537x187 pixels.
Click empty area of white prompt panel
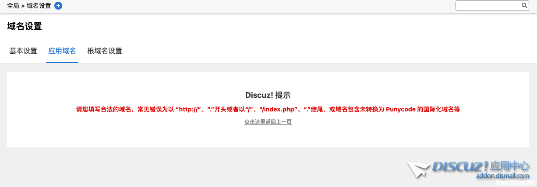pyautogui.click(x=131, y=131)
